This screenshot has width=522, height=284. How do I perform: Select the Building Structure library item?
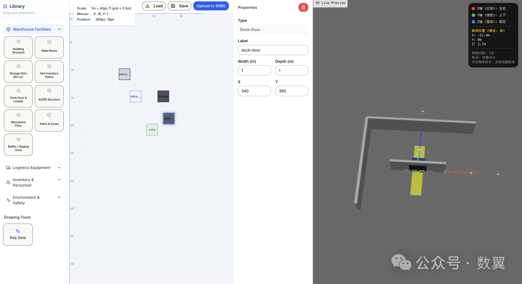pos(18,47)
